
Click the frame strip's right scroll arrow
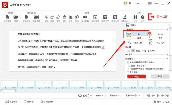coord(170,91)
